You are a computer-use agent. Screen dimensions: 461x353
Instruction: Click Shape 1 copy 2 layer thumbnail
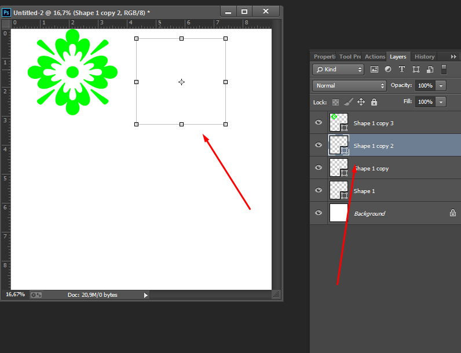click(x=339, y=145)
